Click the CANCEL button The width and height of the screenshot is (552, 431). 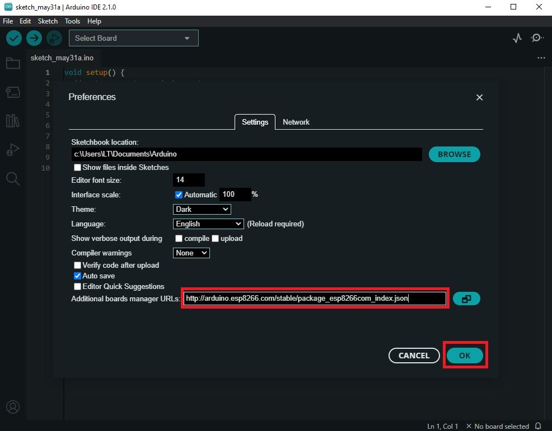(414, 356)
